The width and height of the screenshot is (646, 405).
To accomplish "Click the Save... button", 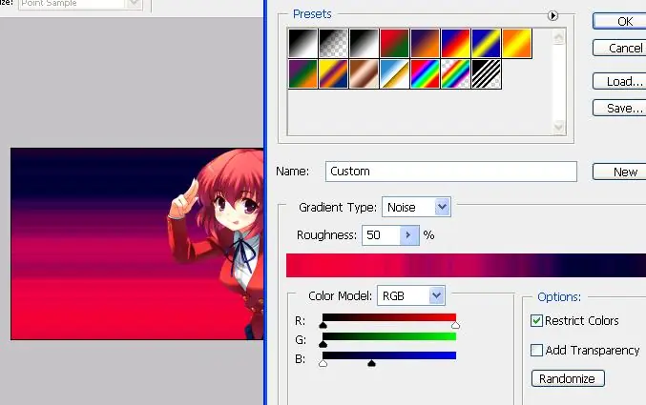I will [619, 108].
